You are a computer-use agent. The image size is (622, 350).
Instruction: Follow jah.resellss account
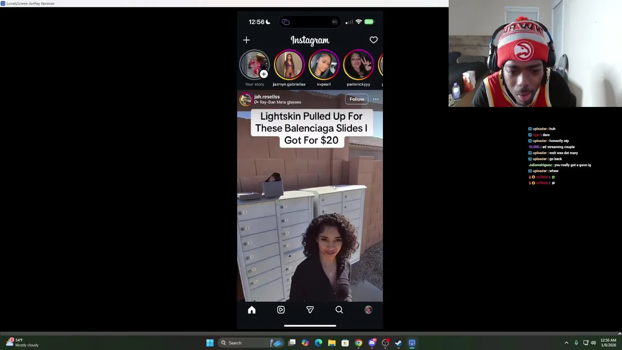(x=357, y=99)
